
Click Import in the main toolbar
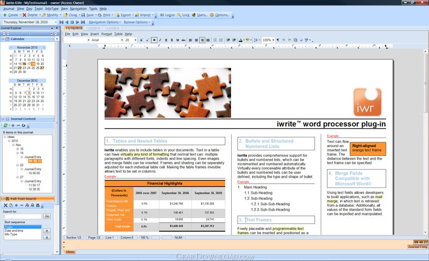143,15
